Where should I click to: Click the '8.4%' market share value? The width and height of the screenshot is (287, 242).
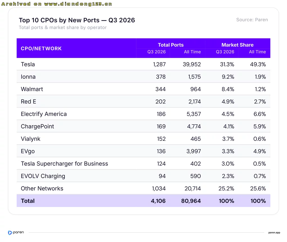[x=228, y=89]
